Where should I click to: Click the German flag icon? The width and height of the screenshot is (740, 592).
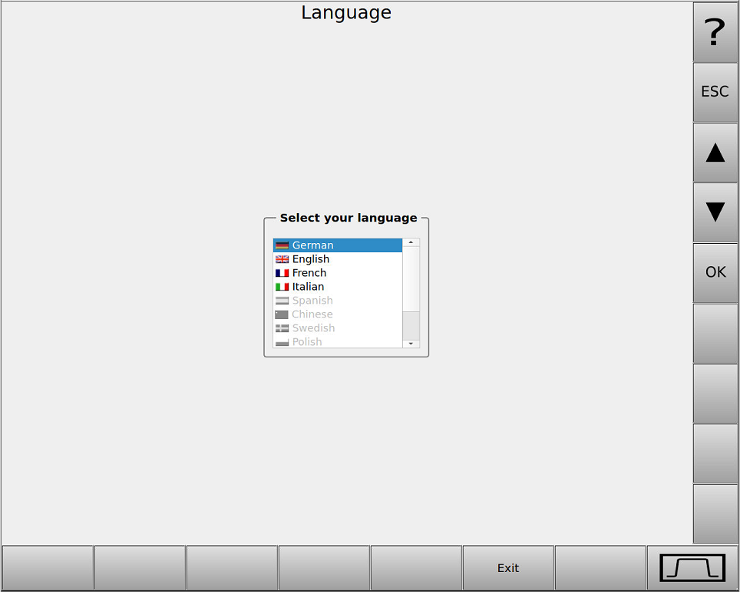click(282, 245)
